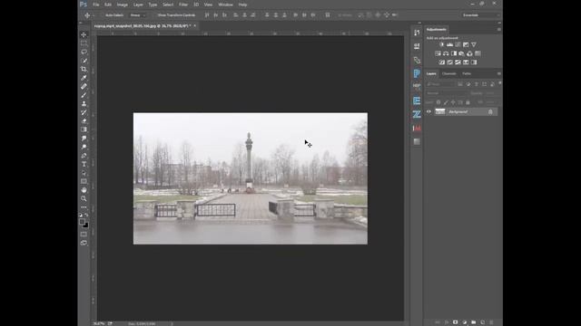Hide the Background layer with eye icon
The image size is (581, 326).
[428, 111]
